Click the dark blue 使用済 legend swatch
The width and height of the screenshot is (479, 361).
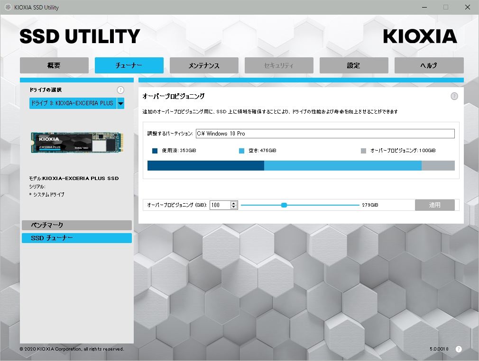pyautogui.click(x=155, y=151)
